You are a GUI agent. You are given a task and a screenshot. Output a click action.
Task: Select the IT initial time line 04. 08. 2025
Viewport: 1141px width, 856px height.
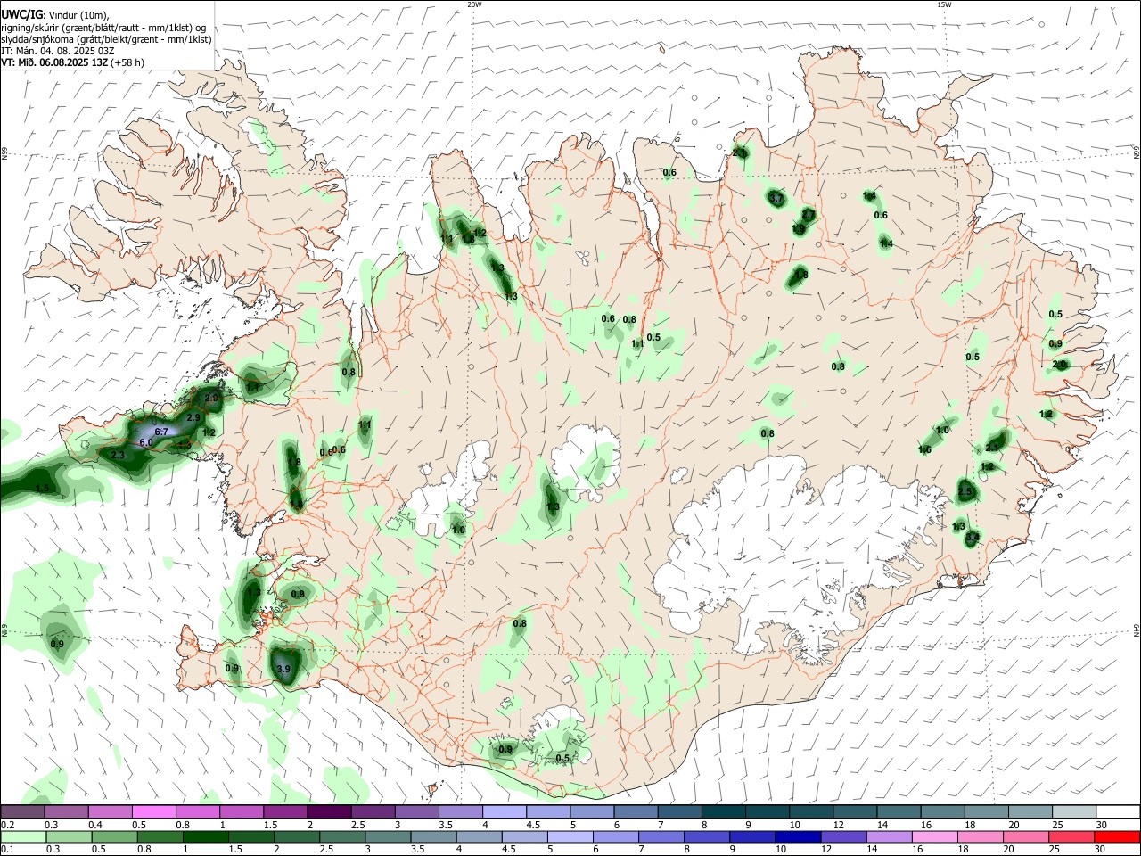click(58, 51)
